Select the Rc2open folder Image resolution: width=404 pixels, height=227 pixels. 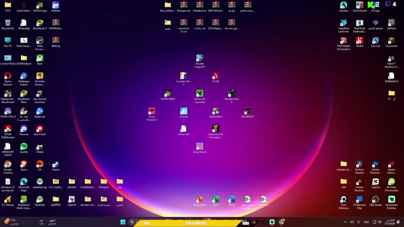(104, 183)
